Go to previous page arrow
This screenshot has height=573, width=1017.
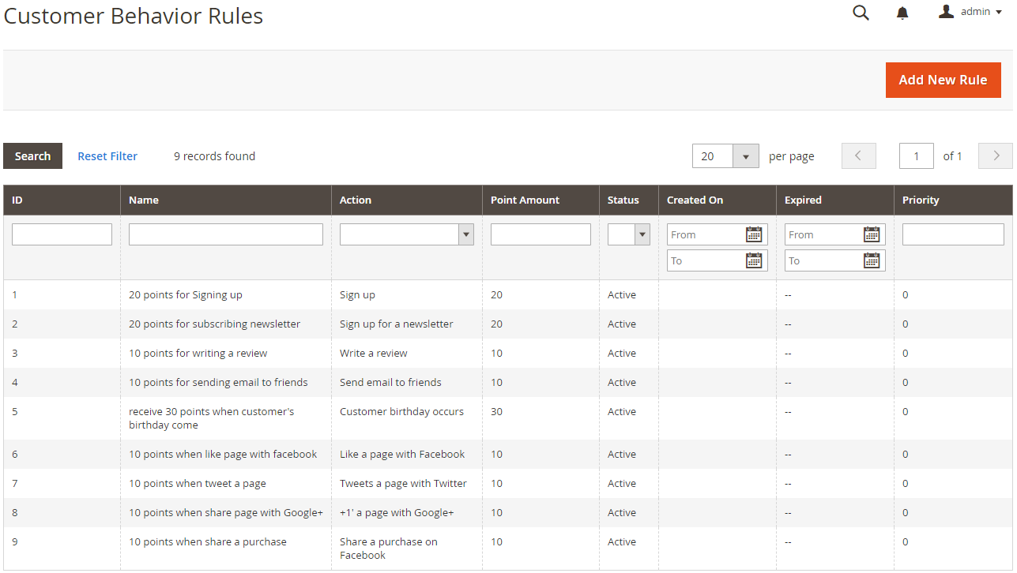[859, 156]
